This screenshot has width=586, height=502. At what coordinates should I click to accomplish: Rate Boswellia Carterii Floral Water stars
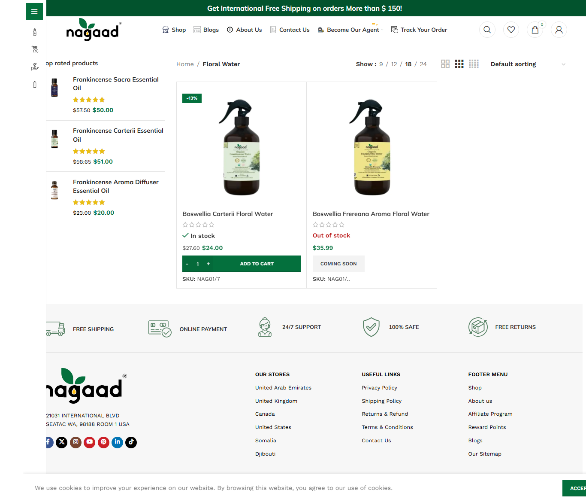point(198,225)
